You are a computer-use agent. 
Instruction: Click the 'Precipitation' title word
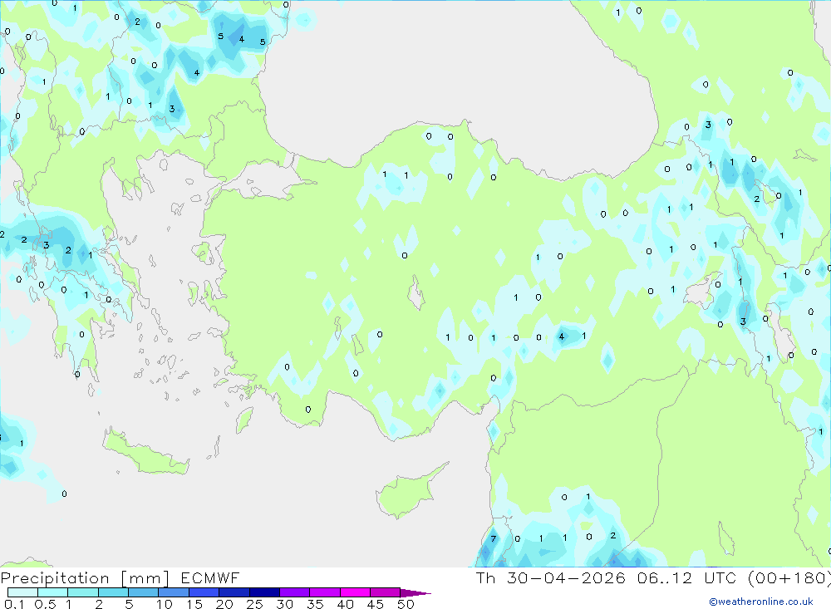[55, 578]
